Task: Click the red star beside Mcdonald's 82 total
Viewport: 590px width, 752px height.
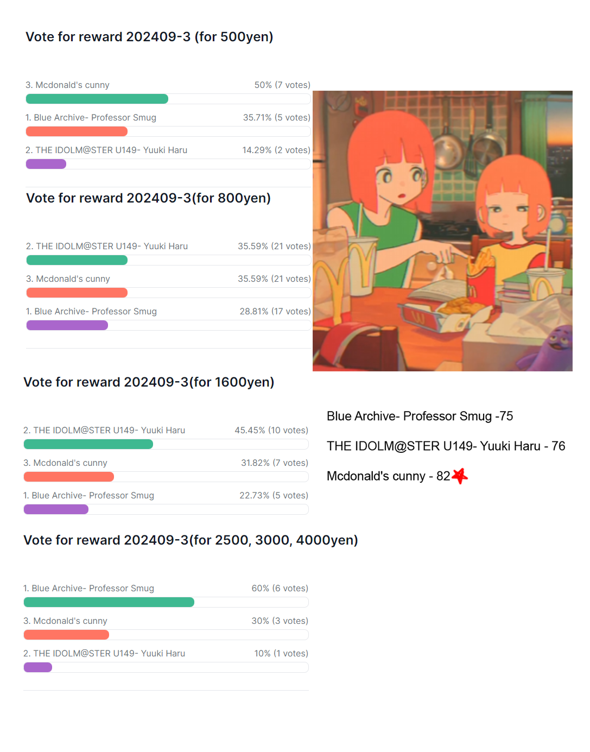Action: pos(460,476)
